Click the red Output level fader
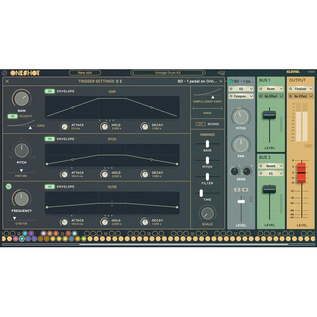 (301, 171)
